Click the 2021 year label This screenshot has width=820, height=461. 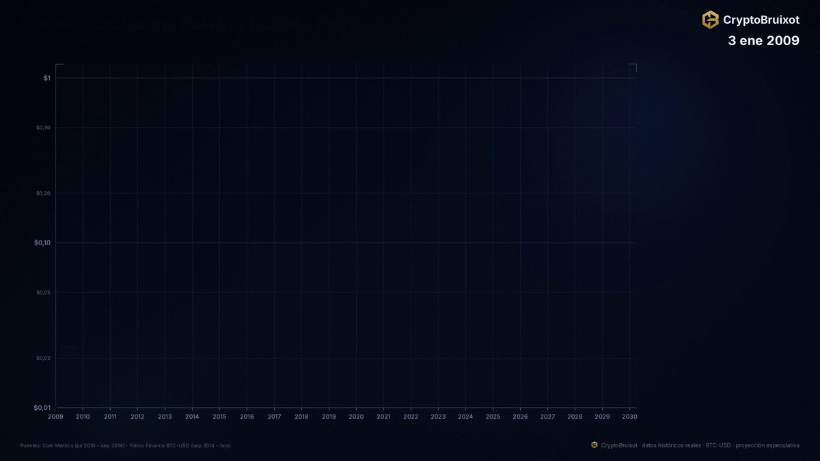(x=383, y=417)
